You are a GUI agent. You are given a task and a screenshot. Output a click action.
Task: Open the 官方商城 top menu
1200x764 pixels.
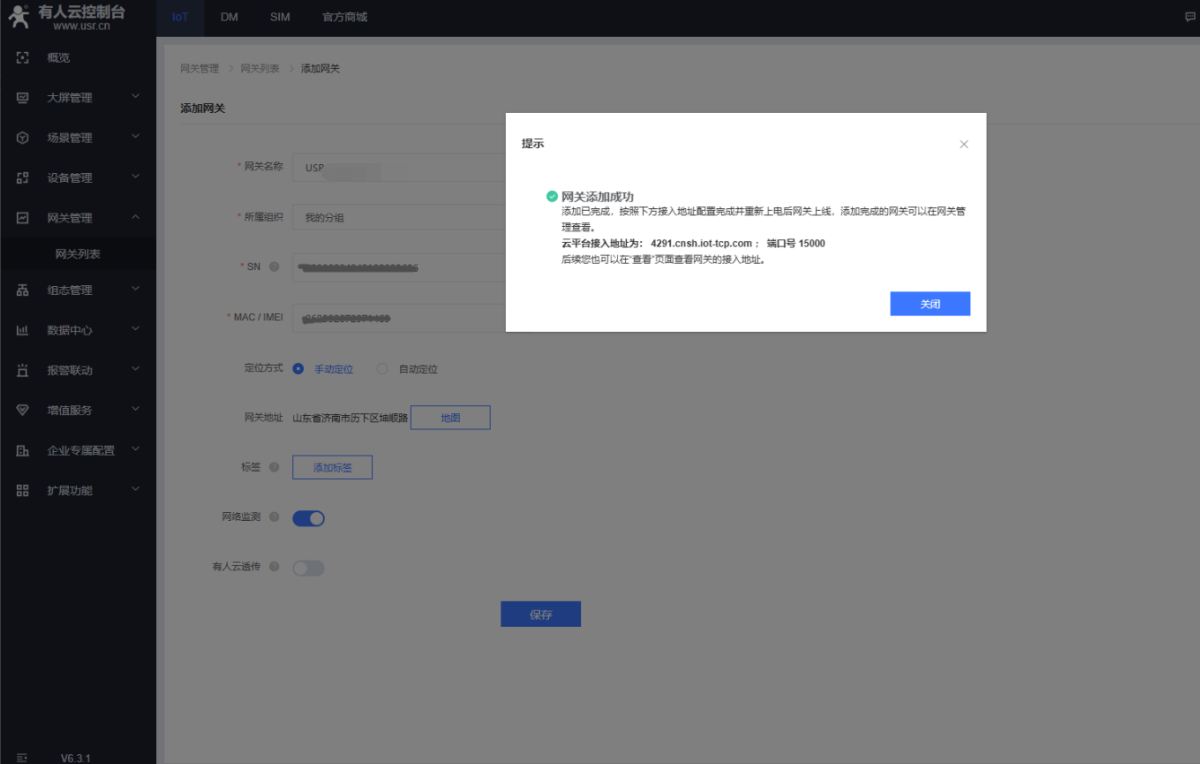tap(344, 17)
